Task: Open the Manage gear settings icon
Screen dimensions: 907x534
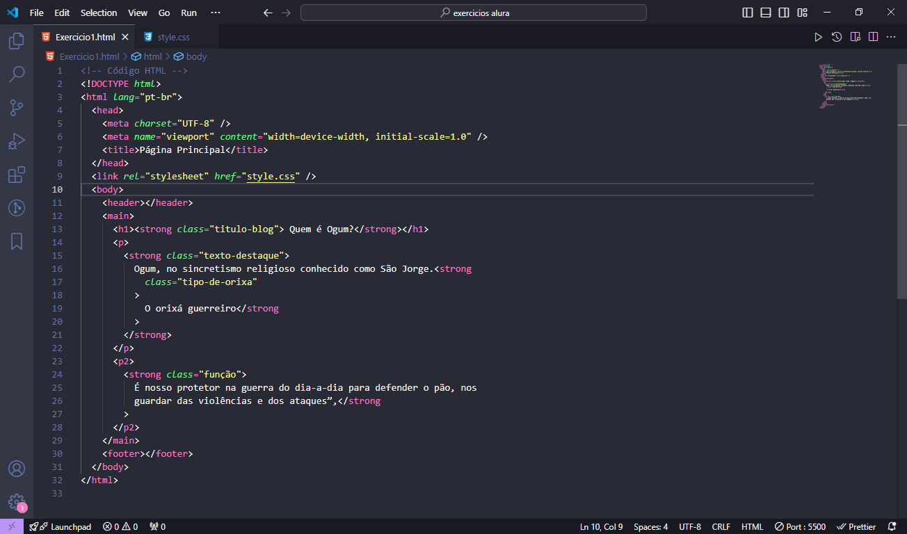Action: pyautogui.click(x=17, y=502)
